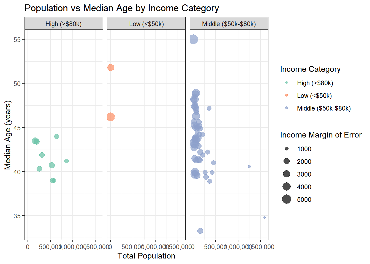Viewport: 370px width, 264px height.
Task: Click the blue bubble at median age 55
Action: [x=194, y=39]
